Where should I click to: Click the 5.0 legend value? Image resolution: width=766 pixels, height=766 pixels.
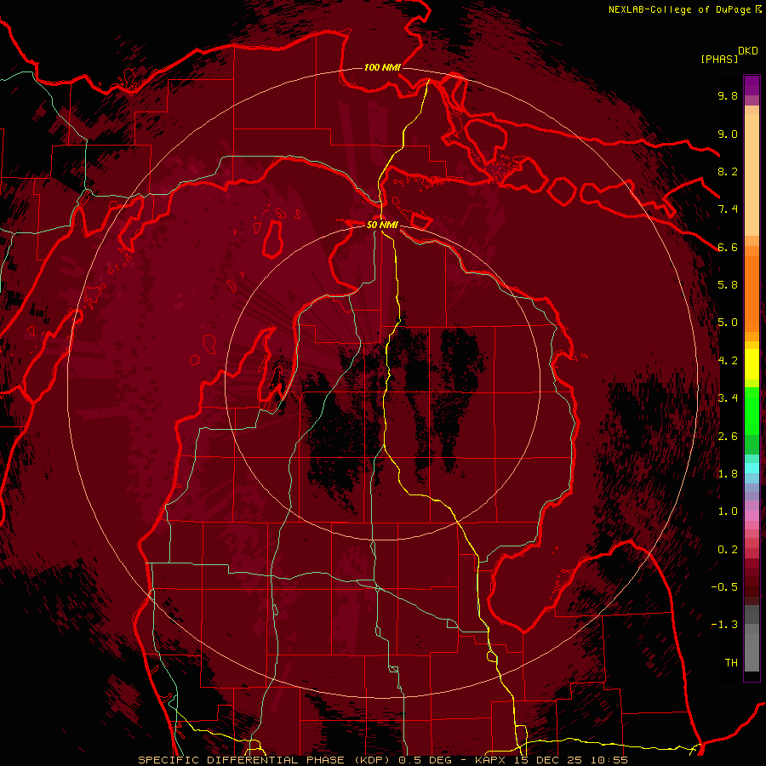coord(728,323)
